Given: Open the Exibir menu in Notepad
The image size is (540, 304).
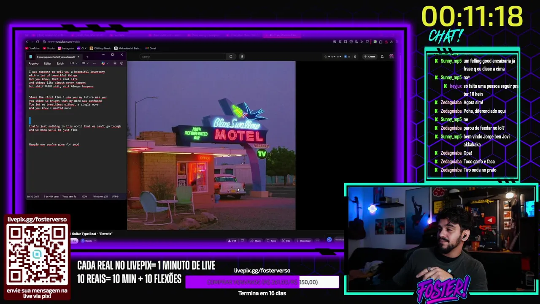Looking at the screenshot, I should coord(60,63).
